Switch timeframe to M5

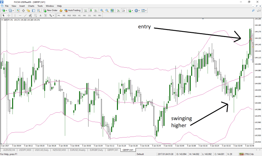[64, 15]
